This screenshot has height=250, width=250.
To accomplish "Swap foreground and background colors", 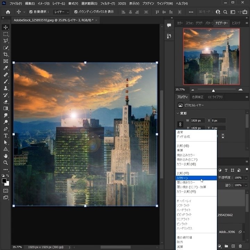I will point(8,175).
